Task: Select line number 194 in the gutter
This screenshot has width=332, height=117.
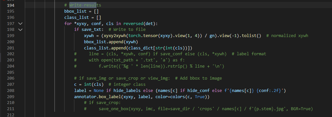Action: coord(10,5)
